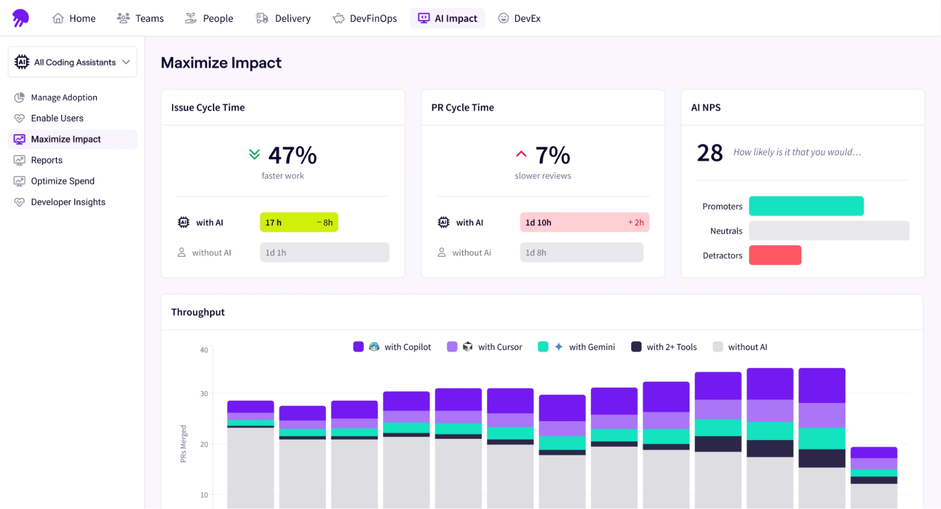Image resolution: width=941 pixels, height=509 pixels.
Task: Click the purple Jellyfish logo
Action: click(x=21, y=18)
